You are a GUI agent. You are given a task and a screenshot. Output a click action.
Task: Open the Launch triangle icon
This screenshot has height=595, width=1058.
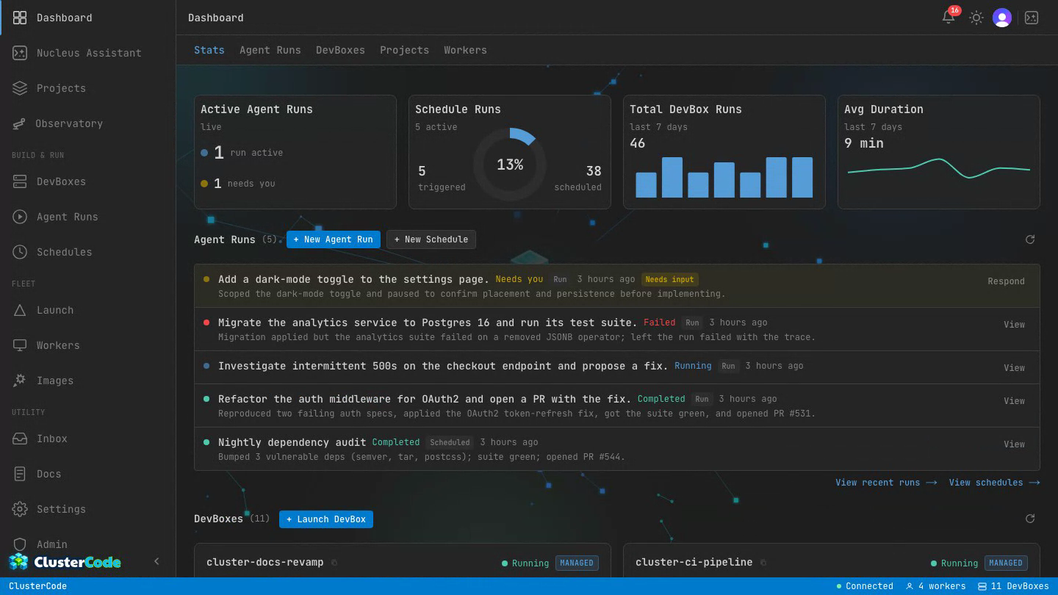pos(20,310)
